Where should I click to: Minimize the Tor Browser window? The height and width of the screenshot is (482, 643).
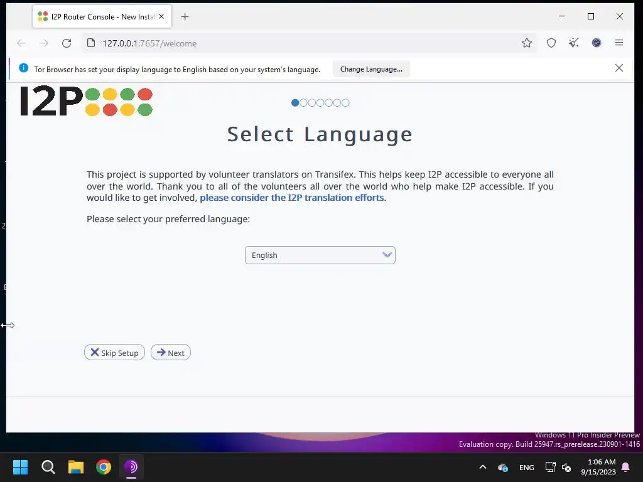562,16
